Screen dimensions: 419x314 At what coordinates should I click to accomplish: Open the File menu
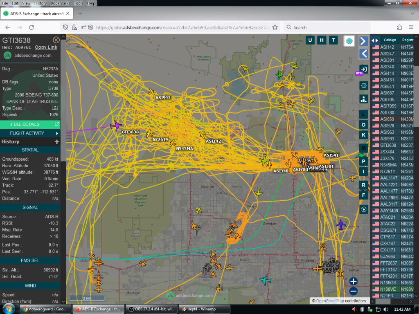pyautogui.click(x=5, y=3)
